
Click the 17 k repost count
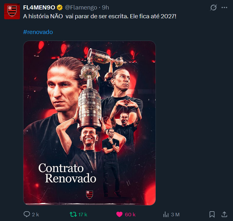(83, 214)
